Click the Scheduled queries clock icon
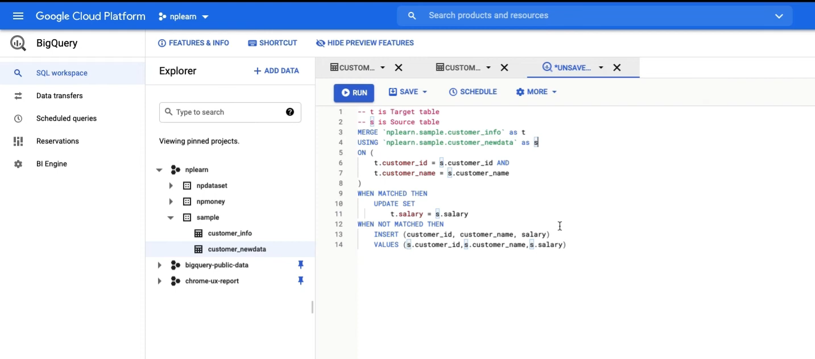Viewport: 815px width, 359px height. [x=18, y=119]
